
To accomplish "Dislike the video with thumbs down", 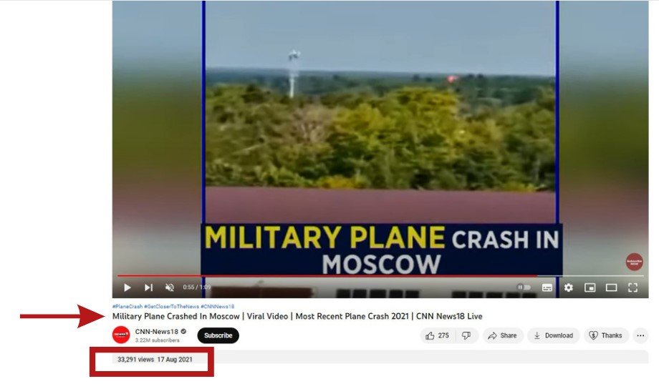I will tap(466, 335).
